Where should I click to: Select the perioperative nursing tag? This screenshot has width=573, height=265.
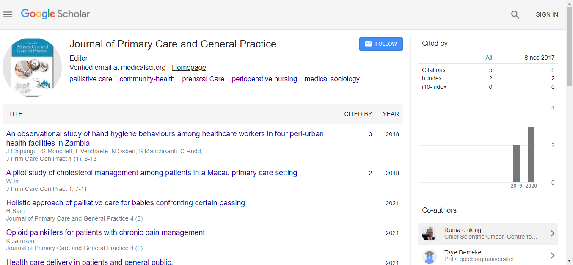[x=264, y=79]
